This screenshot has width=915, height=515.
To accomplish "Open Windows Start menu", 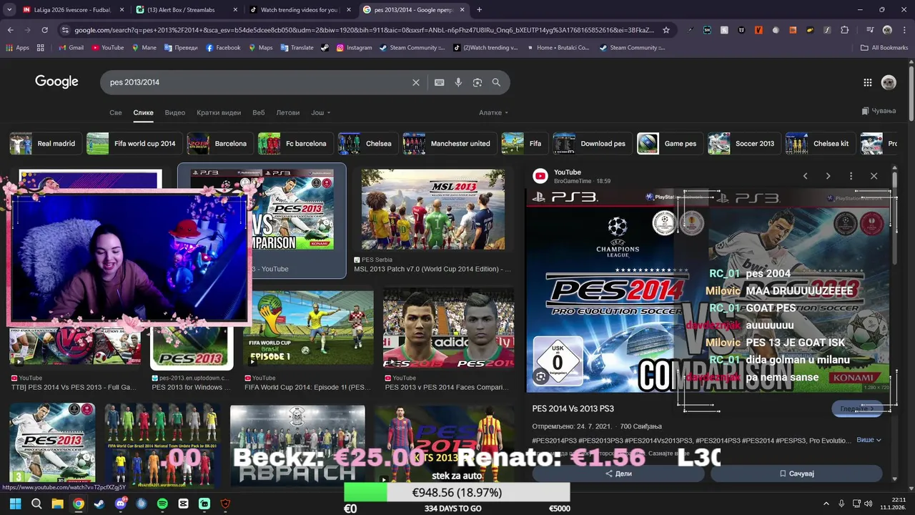I will coord(15,504).
